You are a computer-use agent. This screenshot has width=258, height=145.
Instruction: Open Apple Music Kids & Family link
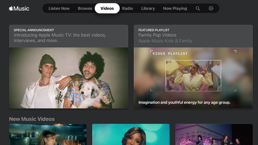pos(165,41)
